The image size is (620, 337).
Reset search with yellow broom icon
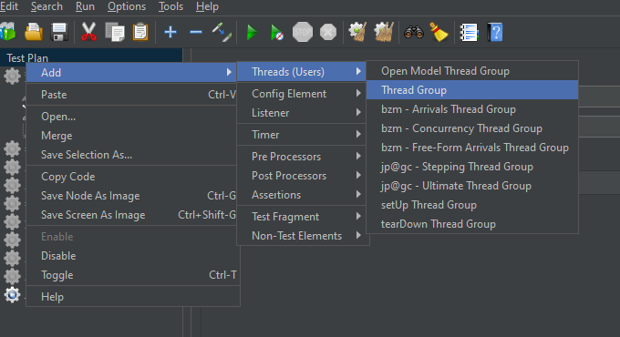pos(439,32)
